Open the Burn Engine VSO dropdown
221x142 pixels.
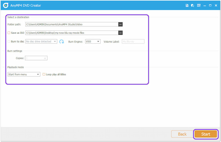[x=93, y=41]
